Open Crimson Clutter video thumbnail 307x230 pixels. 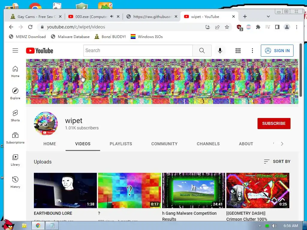click(258, 190)
